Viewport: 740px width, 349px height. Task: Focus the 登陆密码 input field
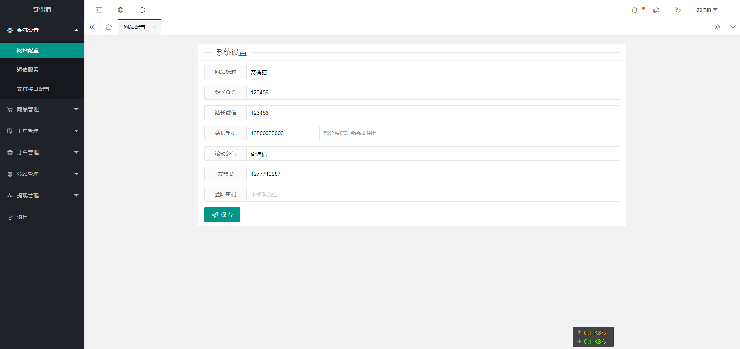pos(433,194)
